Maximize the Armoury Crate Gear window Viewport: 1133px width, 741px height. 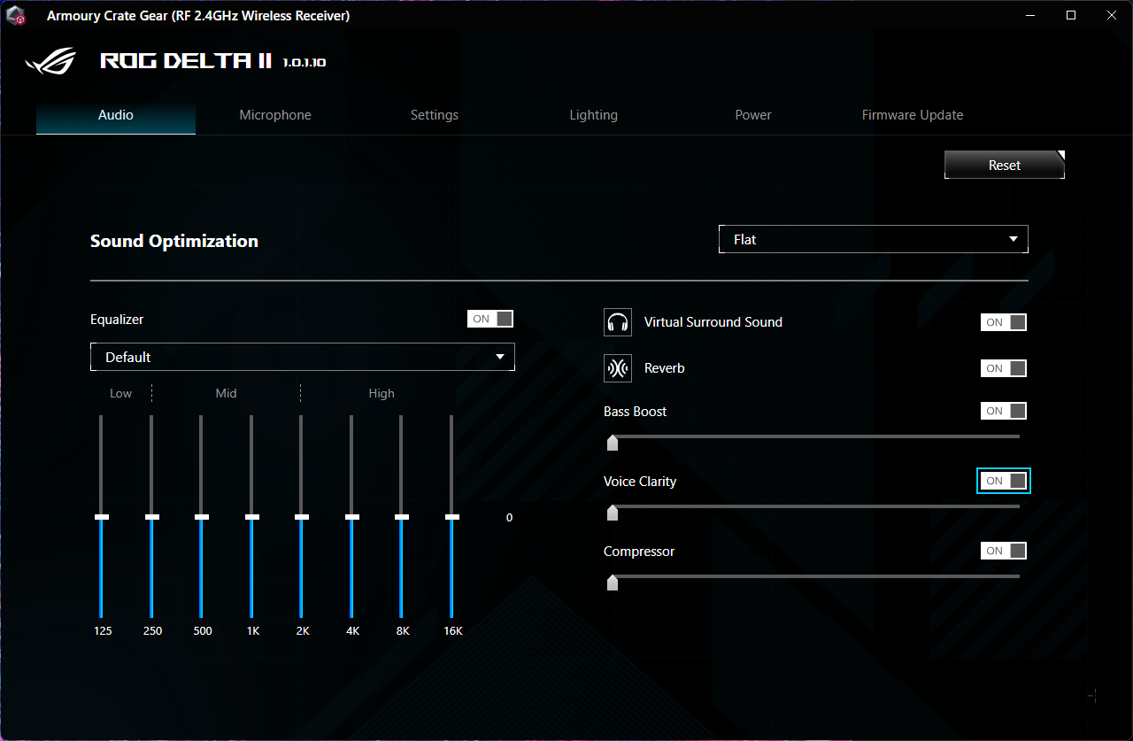1071,15
